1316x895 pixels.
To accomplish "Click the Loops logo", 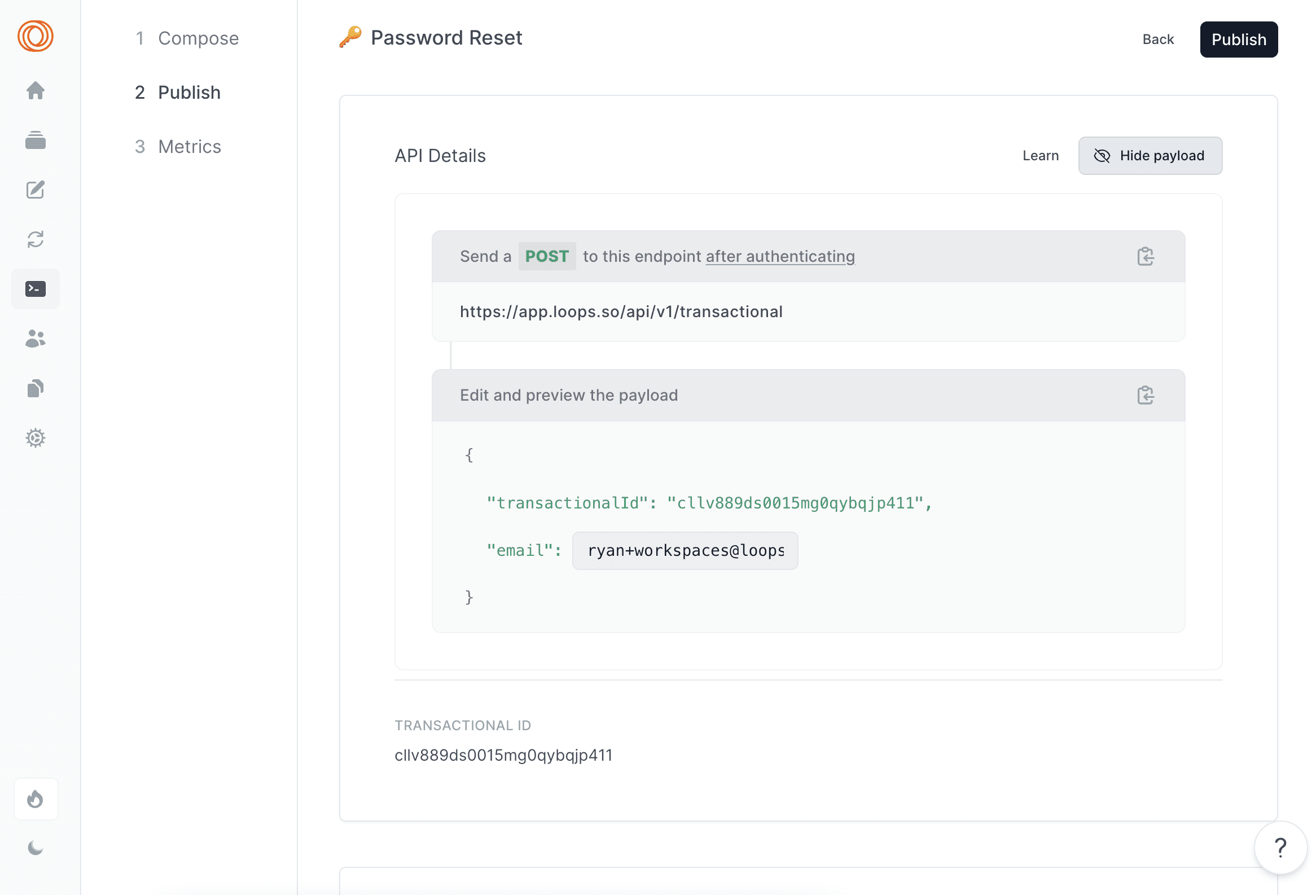I will point(35,36).
